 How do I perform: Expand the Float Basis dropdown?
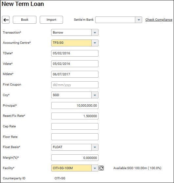pyautogui.click(x=75, y=147)
